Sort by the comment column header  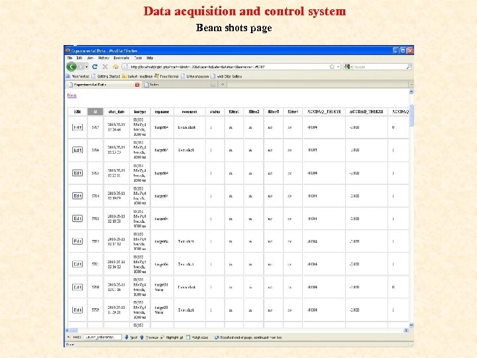[x=189, y=112]
